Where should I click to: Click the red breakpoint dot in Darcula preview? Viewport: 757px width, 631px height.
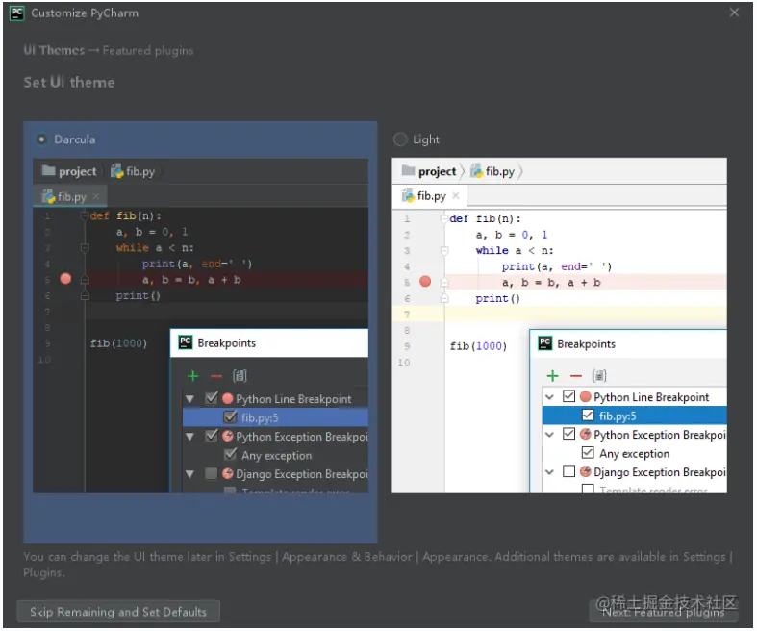[x=65, y=279]
